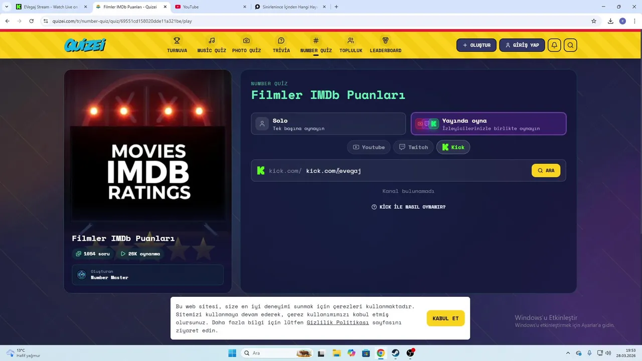Open Chrome from the taskbar
The height and width of the screenshot is (361, 642).
coord(381,353)
